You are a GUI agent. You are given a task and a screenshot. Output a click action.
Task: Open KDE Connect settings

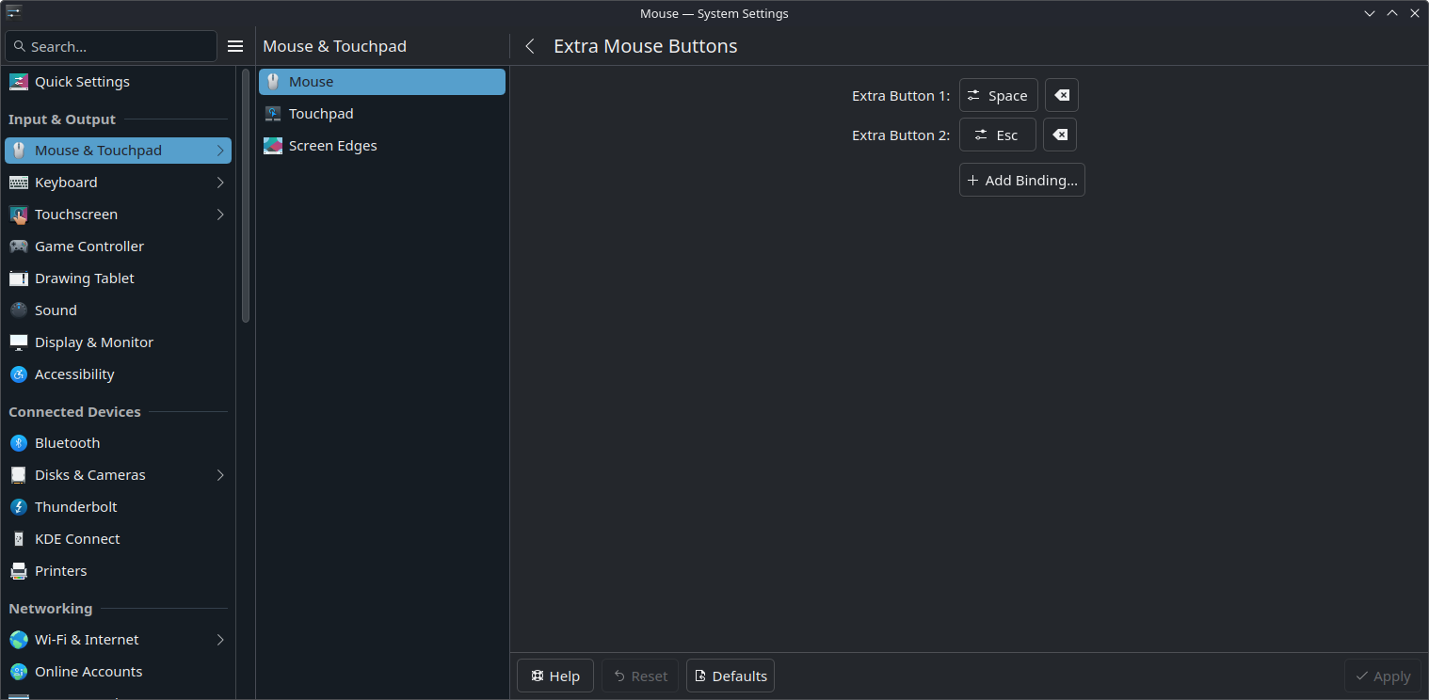pos(118,539)
